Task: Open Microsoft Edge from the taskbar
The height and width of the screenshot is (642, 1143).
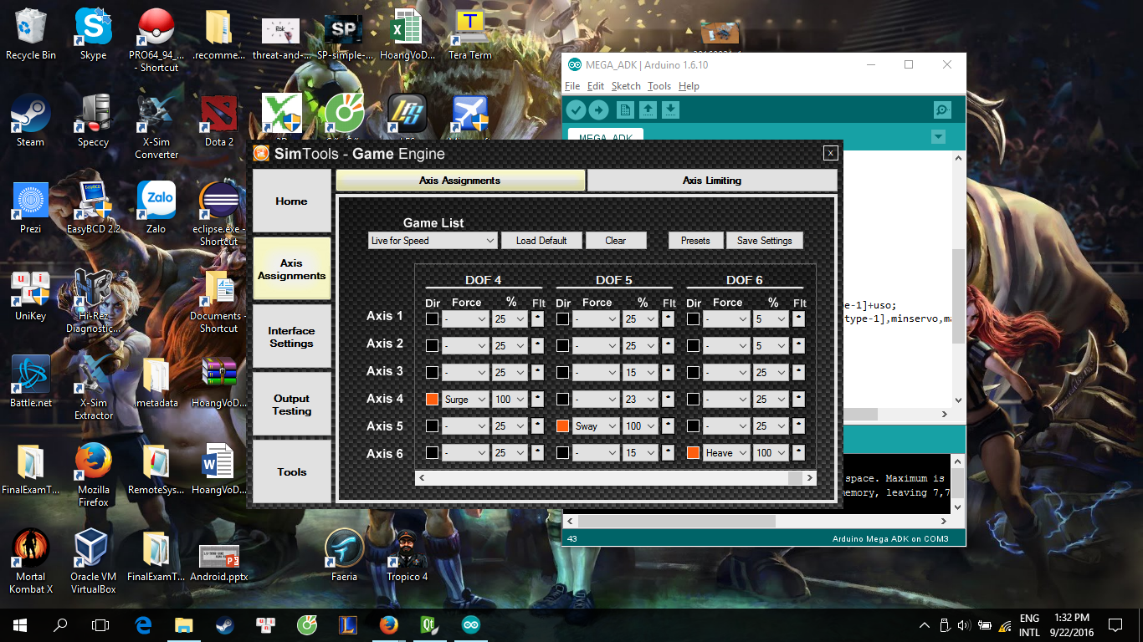Action: (x=143, y=624)
